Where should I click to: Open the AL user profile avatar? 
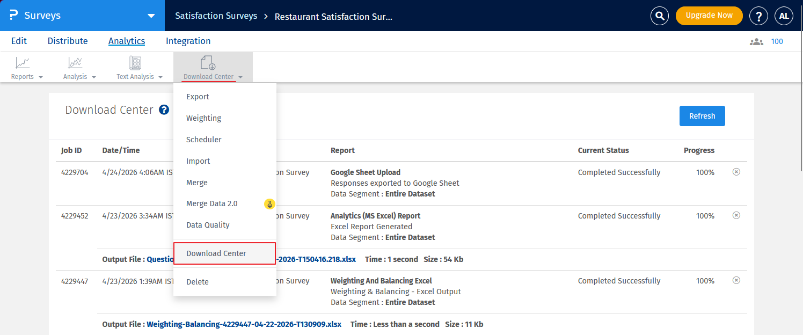pos(784,16)
